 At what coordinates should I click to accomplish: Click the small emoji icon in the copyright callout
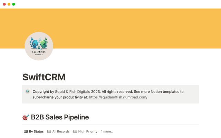pyautogui.click(x=28, y=92)
